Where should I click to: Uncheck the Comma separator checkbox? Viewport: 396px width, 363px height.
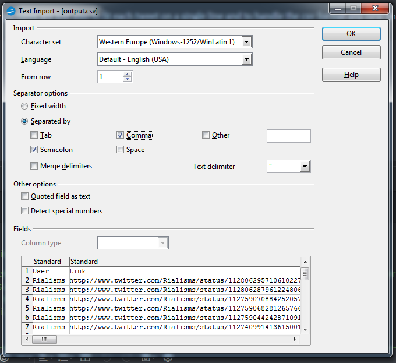[120, 135]
